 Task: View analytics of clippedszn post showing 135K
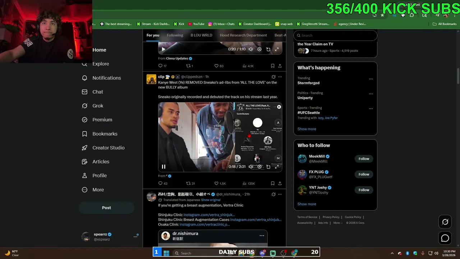[249, 183]
